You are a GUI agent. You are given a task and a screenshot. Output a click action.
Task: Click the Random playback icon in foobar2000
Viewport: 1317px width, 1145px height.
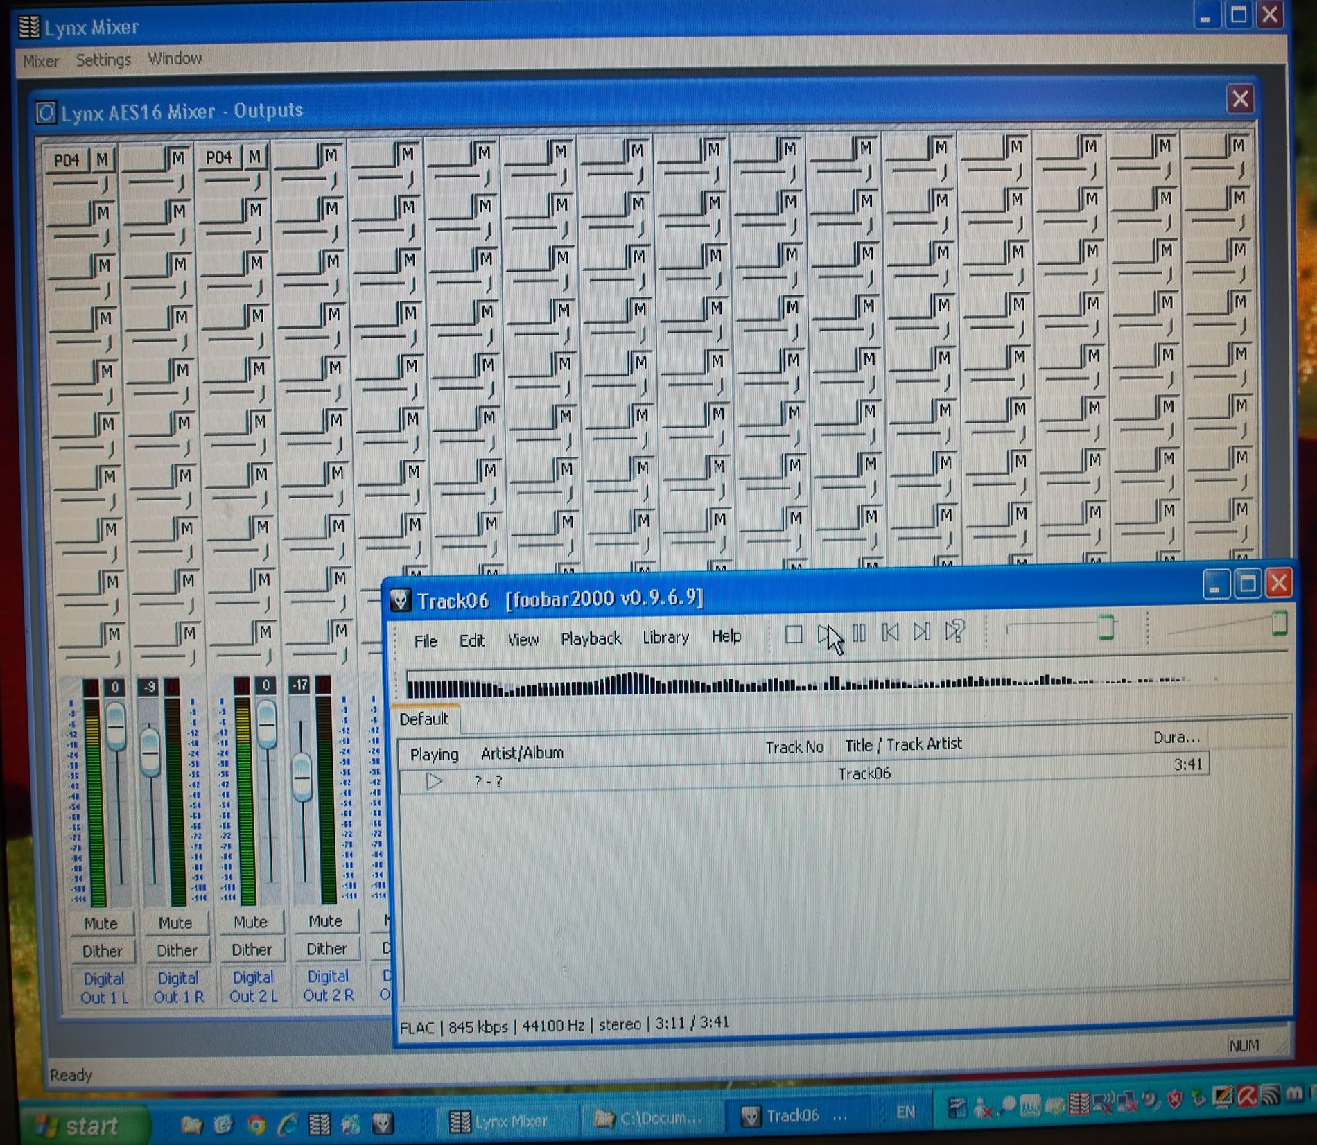[955, 631]
